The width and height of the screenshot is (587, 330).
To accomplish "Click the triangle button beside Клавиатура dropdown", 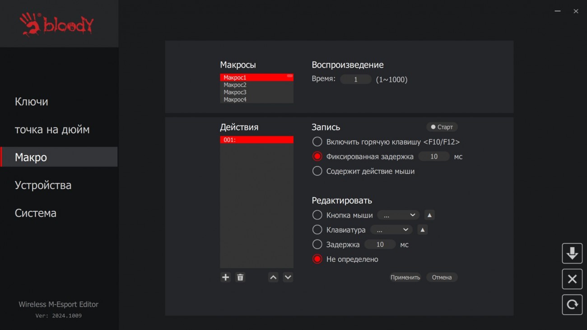I will pyautogui.click(x=422, y=230).
